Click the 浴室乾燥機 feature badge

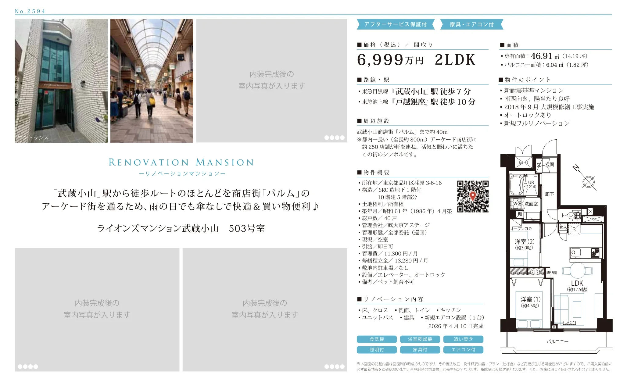420,339
